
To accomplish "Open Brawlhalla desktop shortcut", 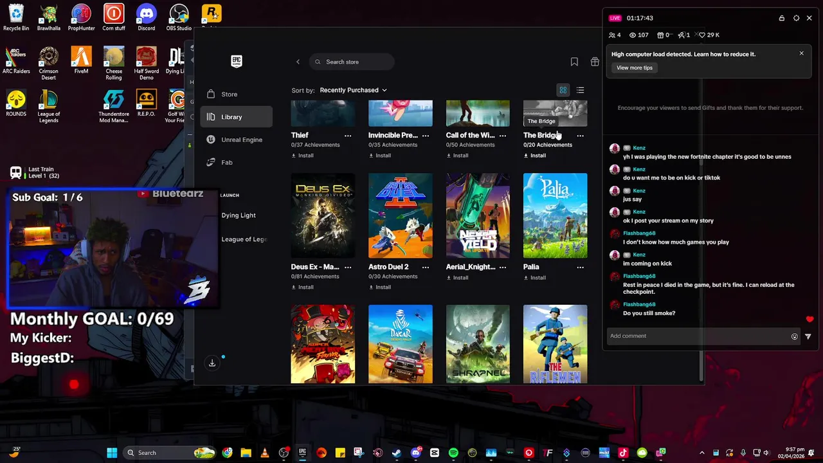I will tap(49, 17).
